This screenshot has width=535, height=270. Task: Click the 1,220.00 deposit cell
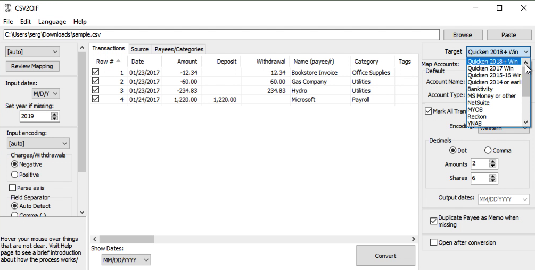pyautogui.click(x=224, y=100)
